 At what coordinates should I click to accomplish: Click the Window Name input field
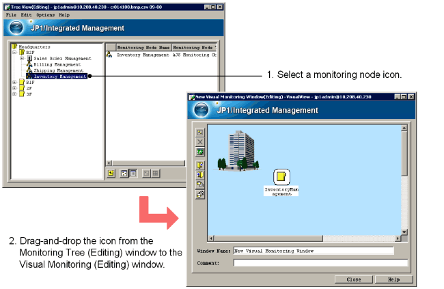[x=314, y=251]
